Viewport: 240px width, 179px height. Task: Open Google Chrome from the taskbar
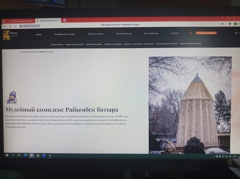[x=38, y=155]
